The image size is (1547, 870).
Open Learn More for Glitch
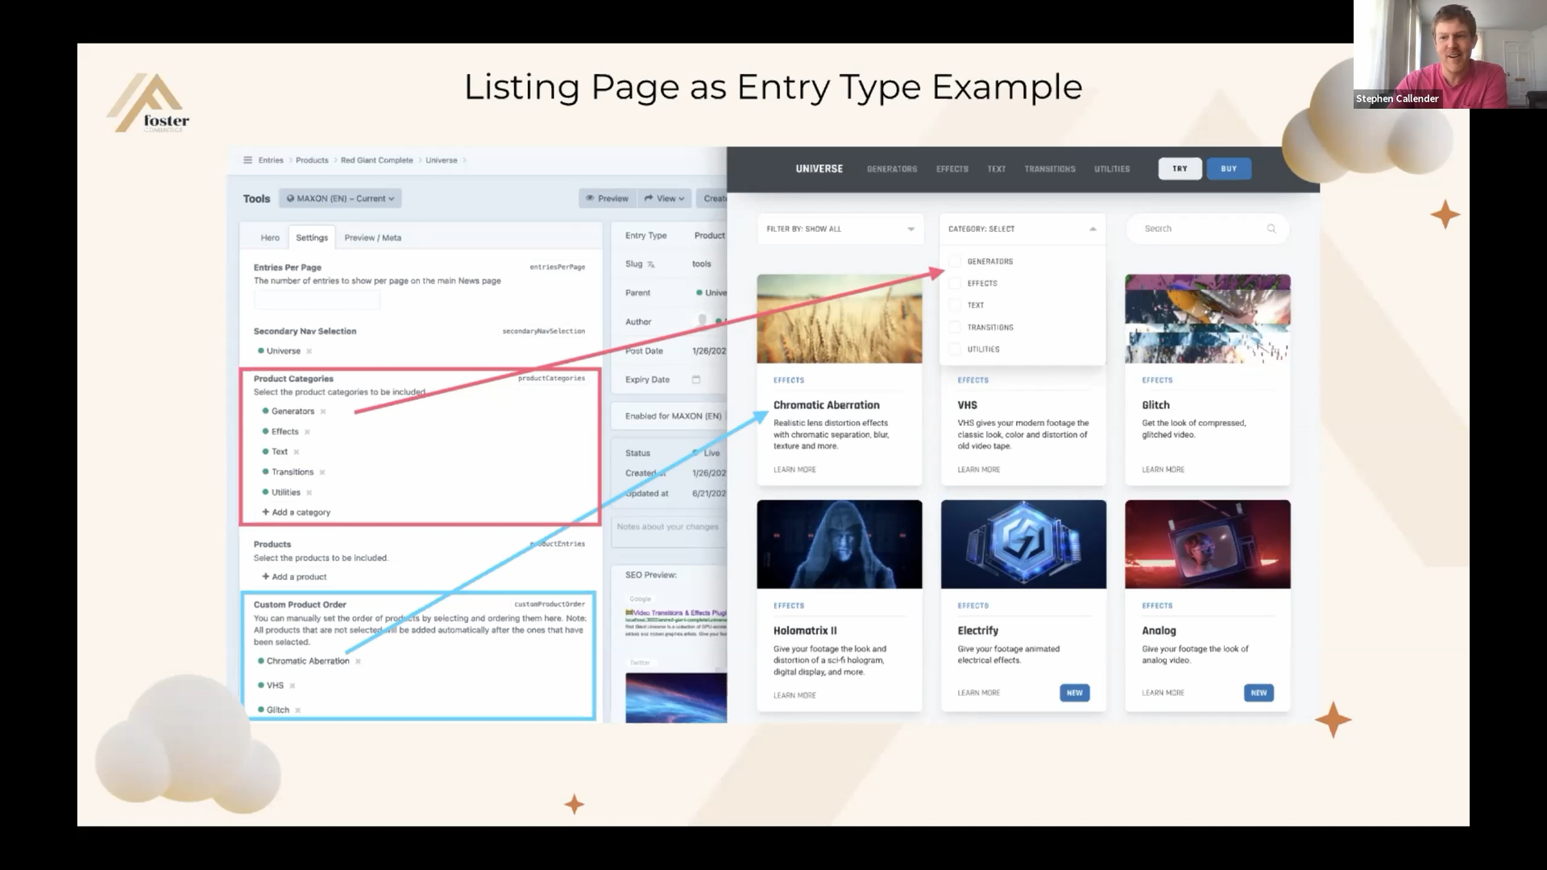[x=1163, y=470]
